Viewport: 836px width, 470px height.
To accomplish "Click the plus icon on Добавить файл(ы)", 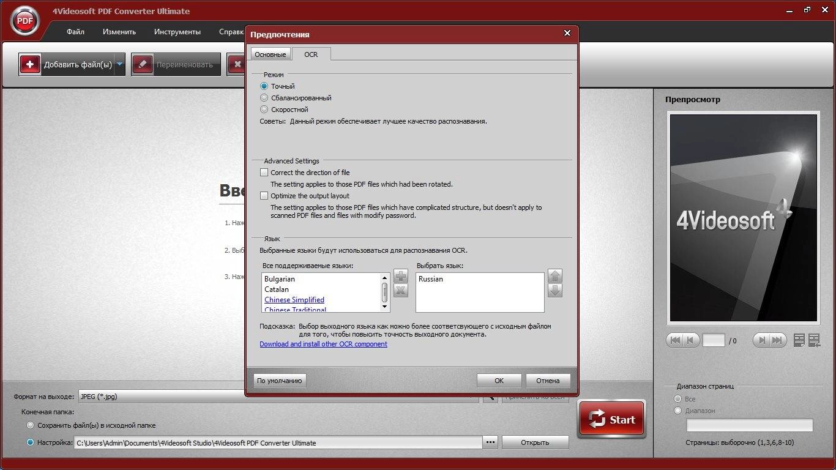I will (x=30, y=64).
